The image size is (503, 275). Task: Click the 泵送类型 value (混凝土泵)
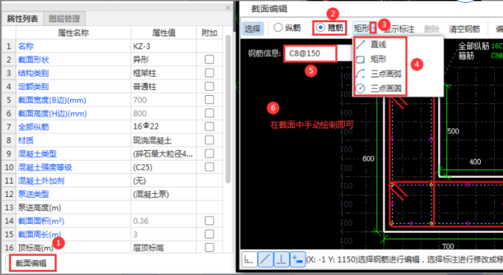click(151, 195)
